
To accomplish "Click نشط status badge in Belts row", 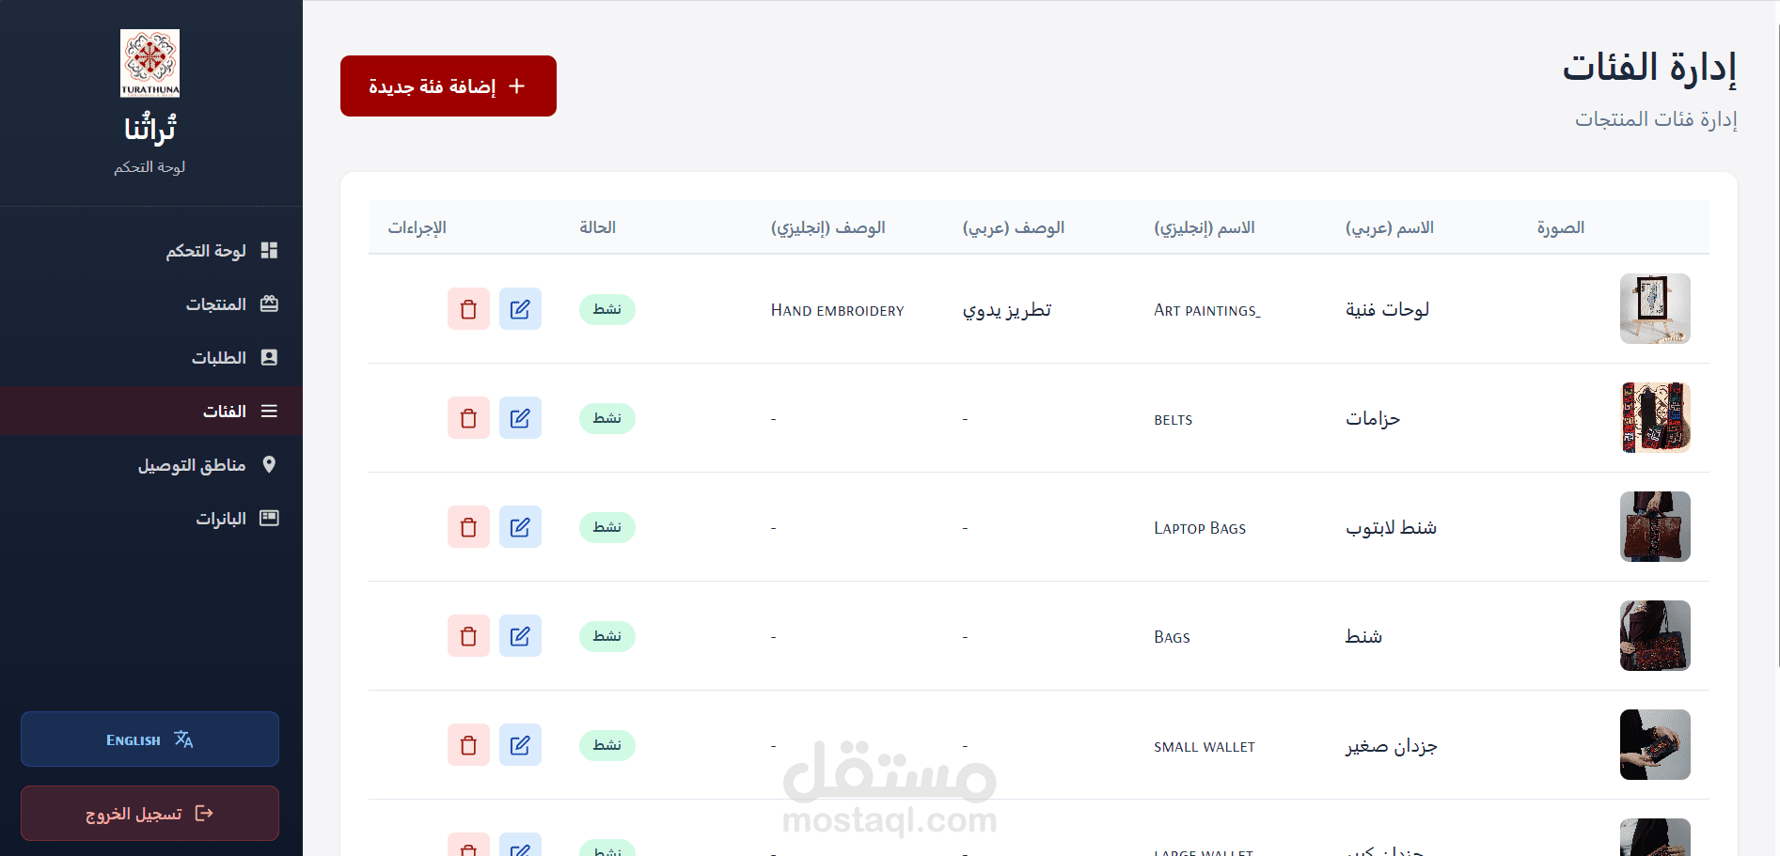I will [607, 418].
